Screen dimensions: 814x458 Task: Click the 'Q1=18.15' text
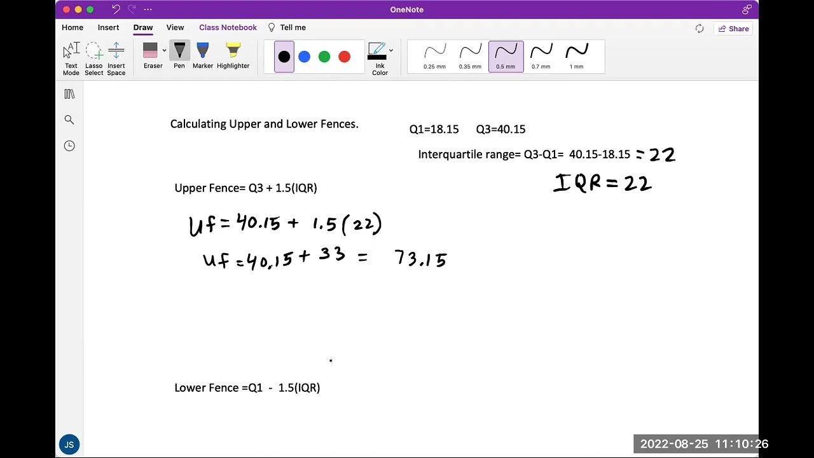click(434, 129)
